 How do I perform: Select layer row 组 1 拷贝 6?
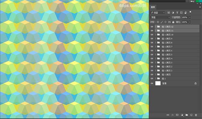click(x=177, y=51)
